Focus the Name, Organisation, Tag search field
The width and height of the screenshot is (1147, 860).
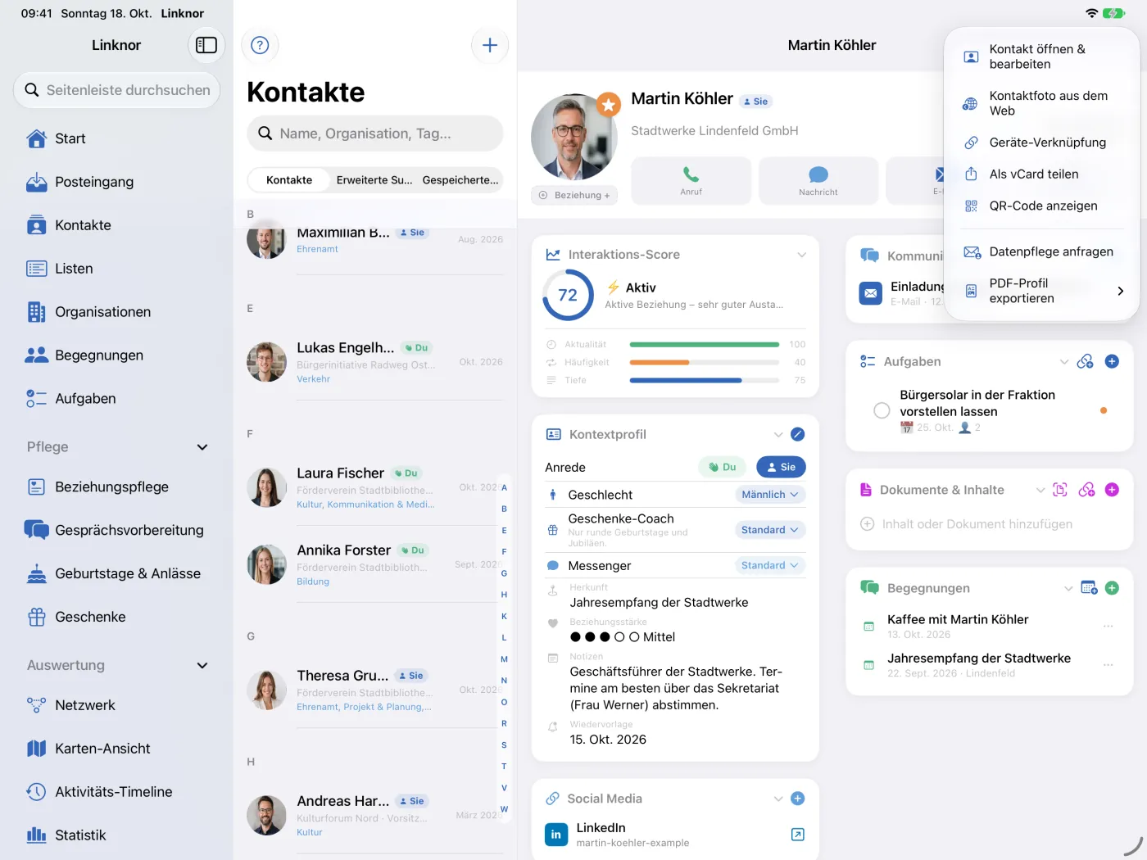pos(375,134)
